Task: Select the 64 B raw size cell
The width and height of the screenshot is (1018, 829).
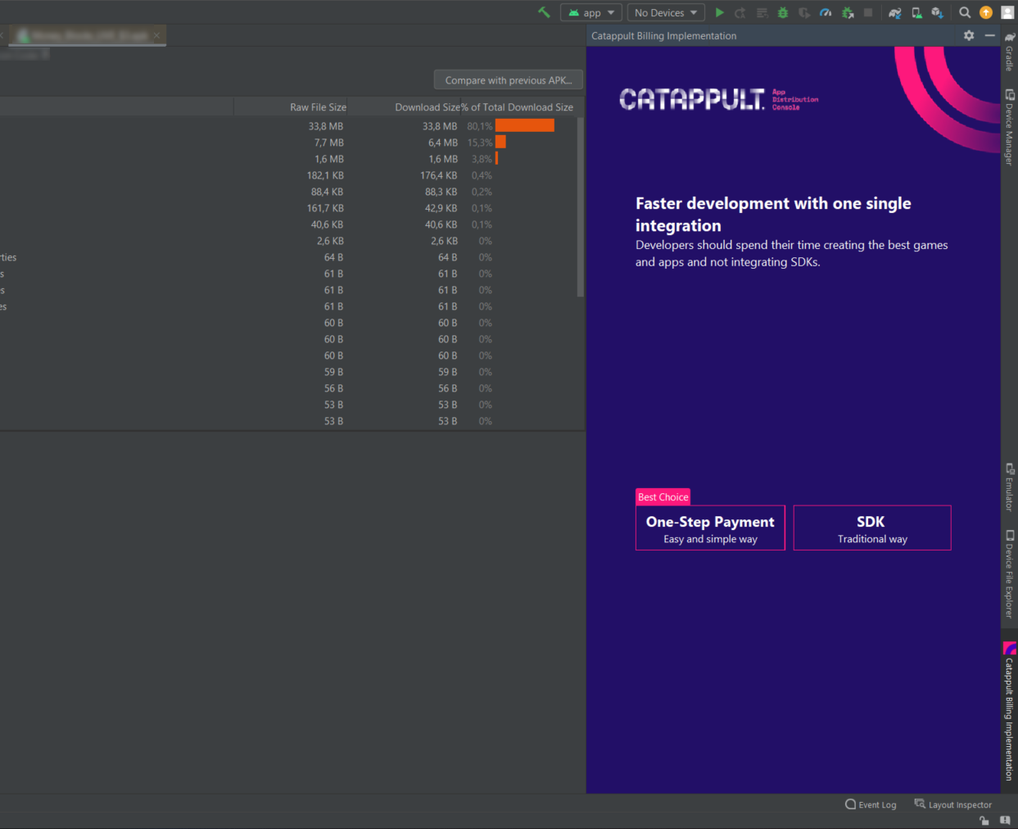Action: coord(333,257)
